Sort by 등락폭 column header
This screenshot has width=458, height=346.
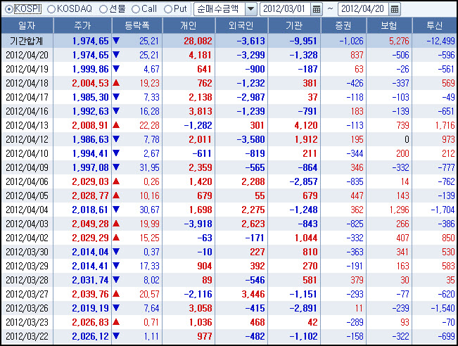pos(137,26)
